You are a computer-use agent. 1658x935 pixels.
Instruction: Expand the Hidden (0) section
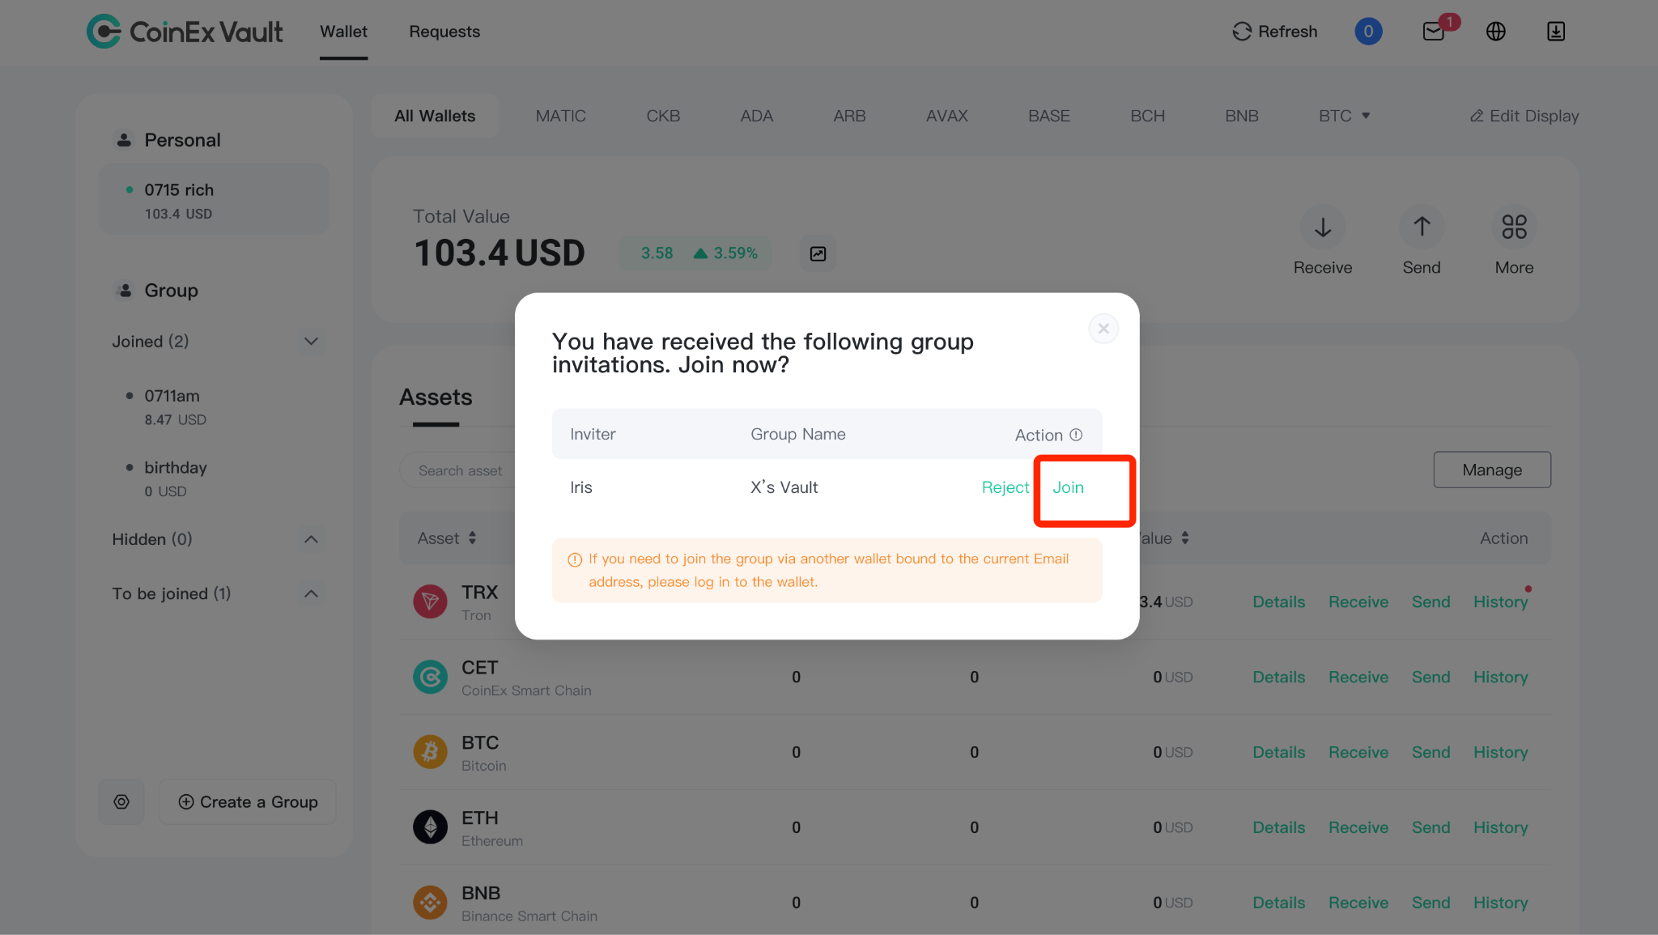311,539
